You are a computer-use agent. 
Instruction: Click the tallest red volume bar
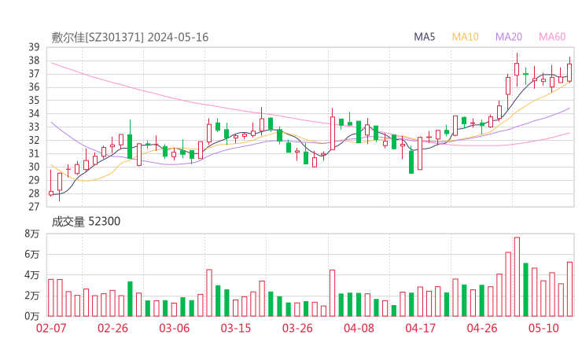tap(517, 277)
